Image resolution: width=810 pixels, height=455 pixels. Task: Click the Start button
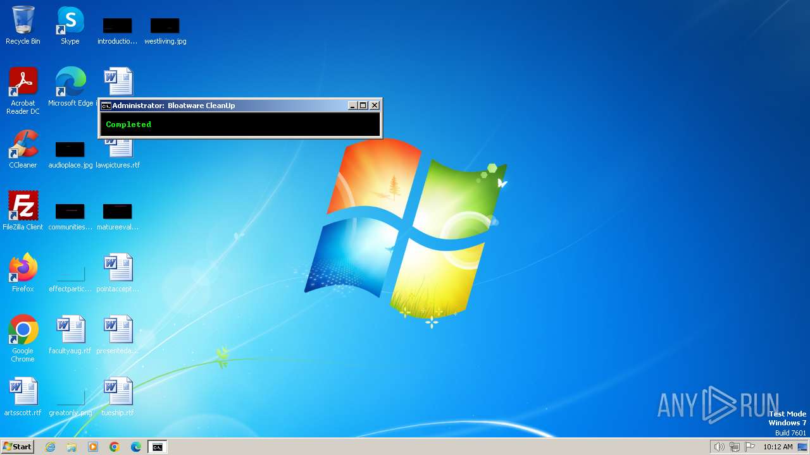coord(17,447)
